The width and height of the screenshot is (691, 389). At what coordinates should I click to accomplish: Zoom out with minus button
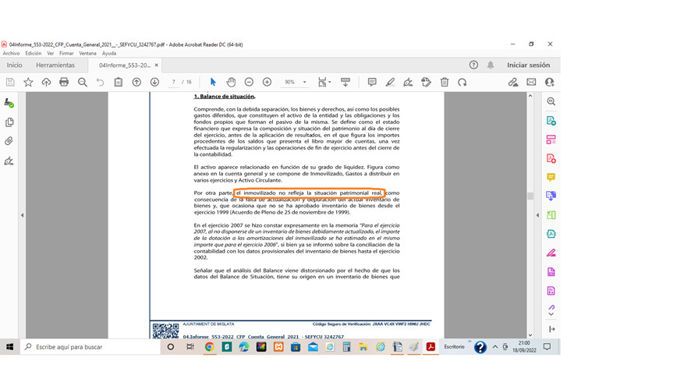[249, 82]
